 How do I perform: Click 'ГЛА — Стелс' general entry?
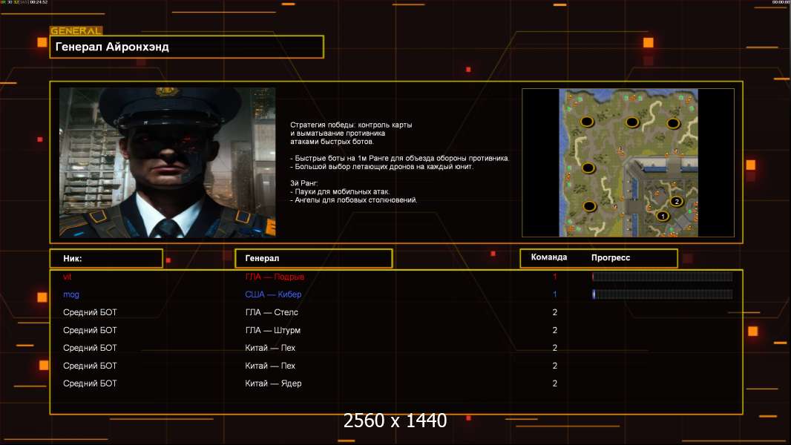click(x=272, y=312)
